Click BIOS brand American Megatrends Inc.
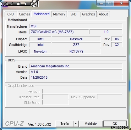 [x=76, y=66]
